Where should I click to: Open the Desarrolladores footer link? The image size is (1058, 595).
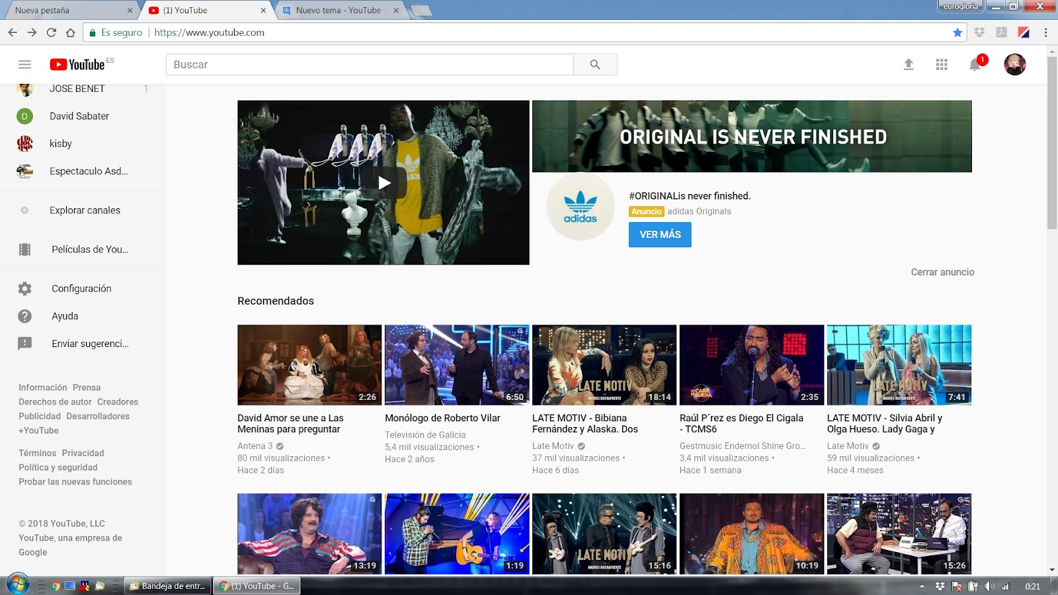click(x=98, y=416)
